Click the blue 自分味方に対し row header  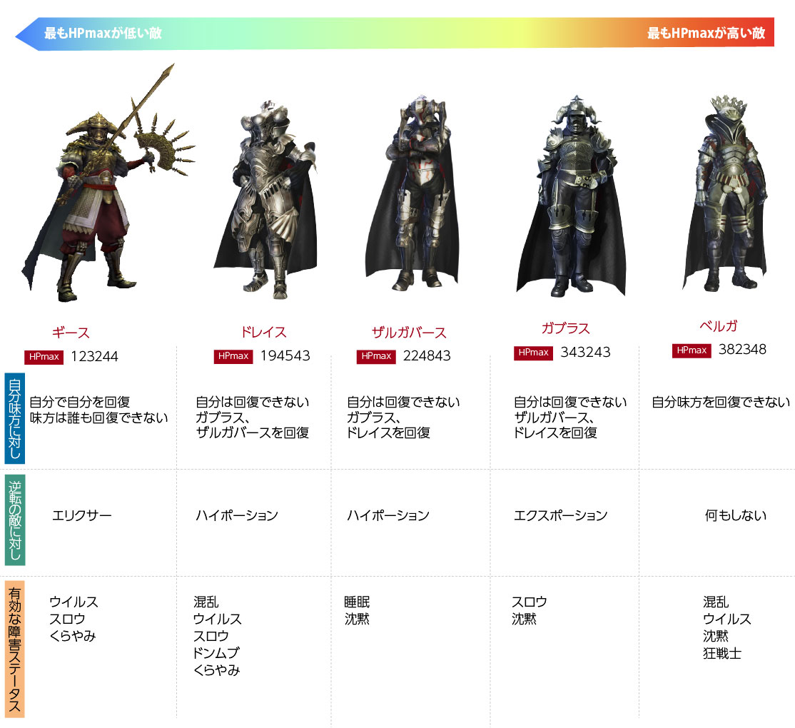click(15, 418)
